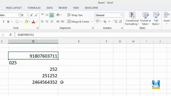Click formula bar showing 91807603711

pyautogui.click(x=93, y=35)
